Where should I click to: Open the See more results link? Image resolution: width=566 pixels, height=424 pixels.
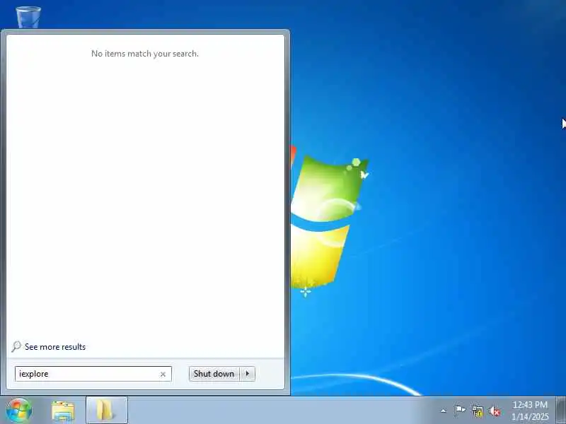click(55, 347)
